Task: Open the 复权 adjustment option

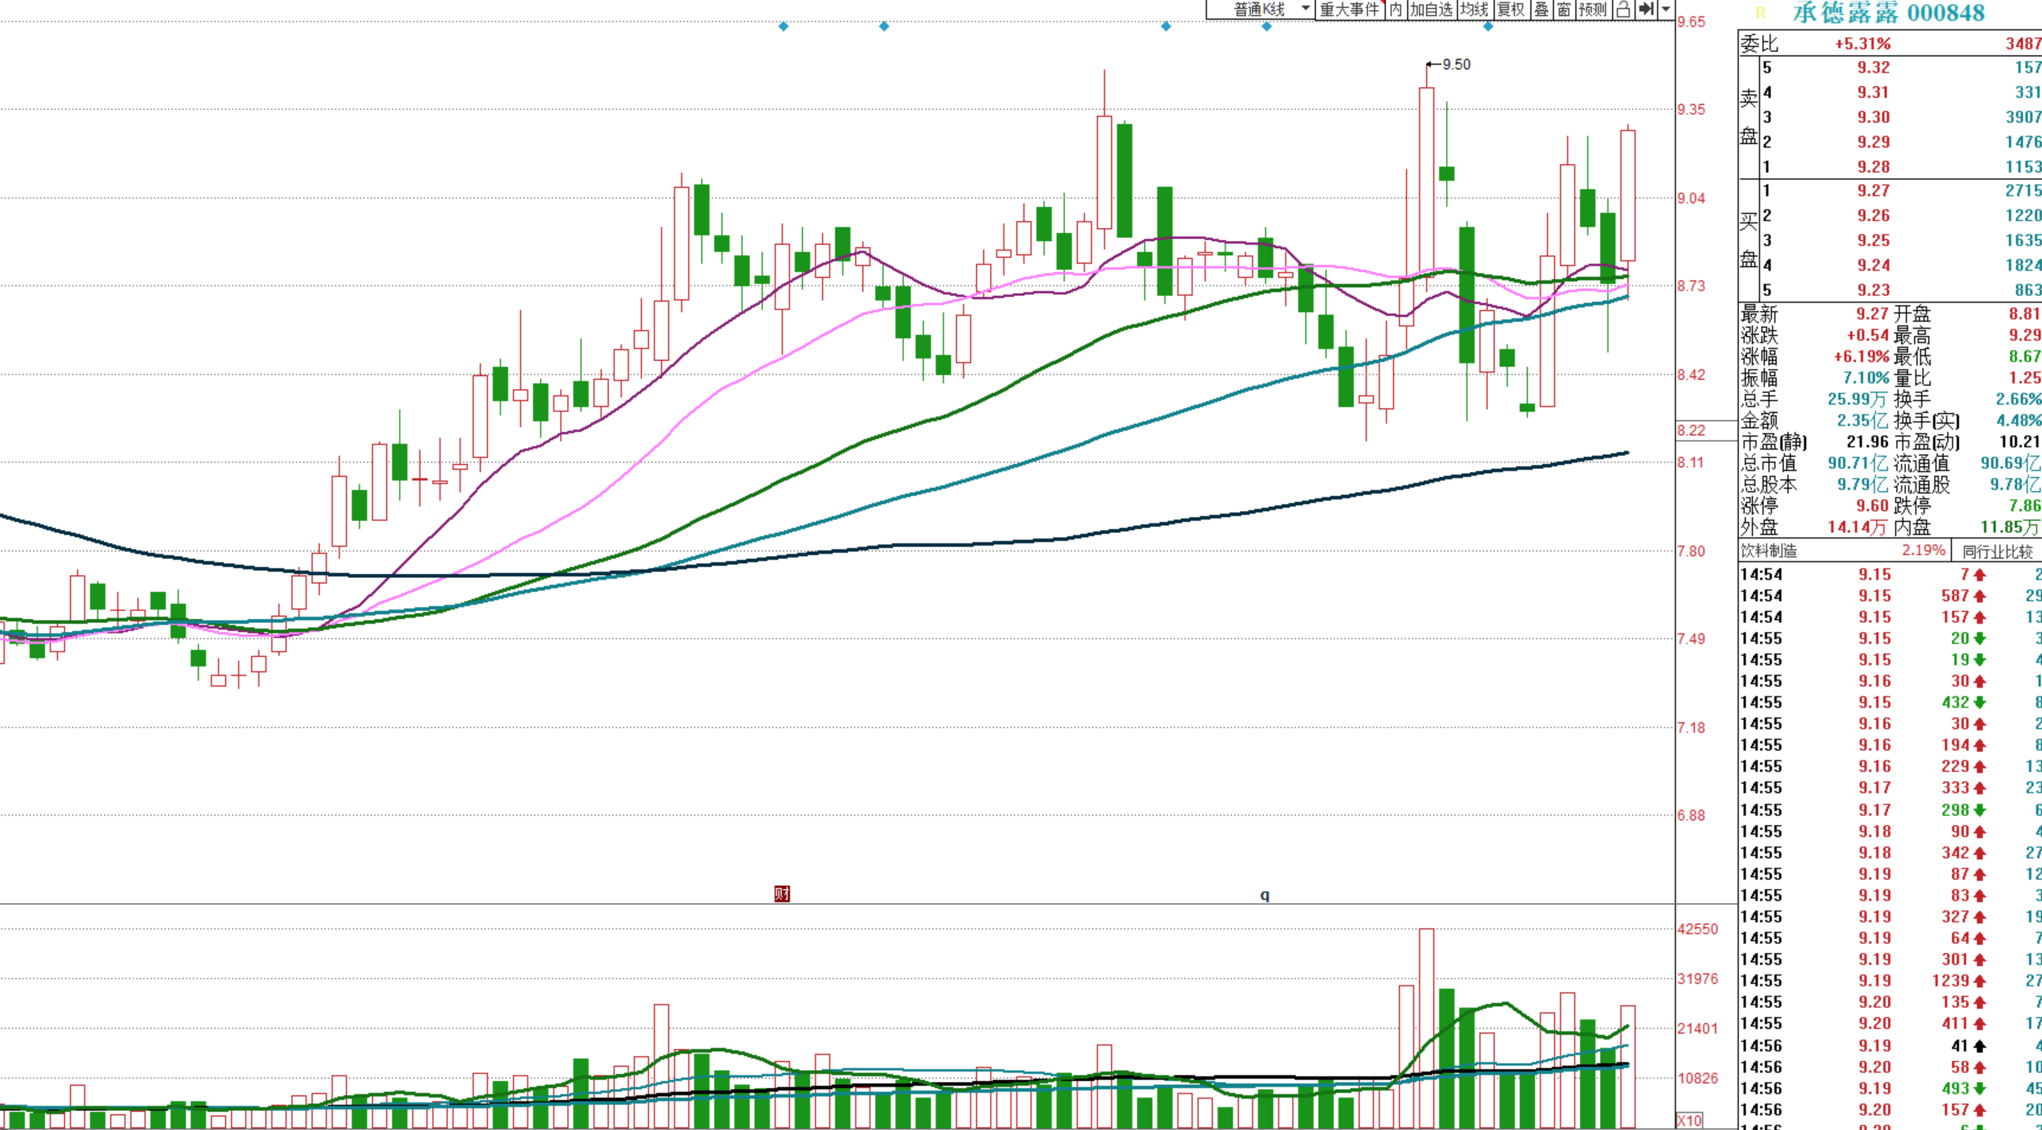Action: [x=1511, y=9]
